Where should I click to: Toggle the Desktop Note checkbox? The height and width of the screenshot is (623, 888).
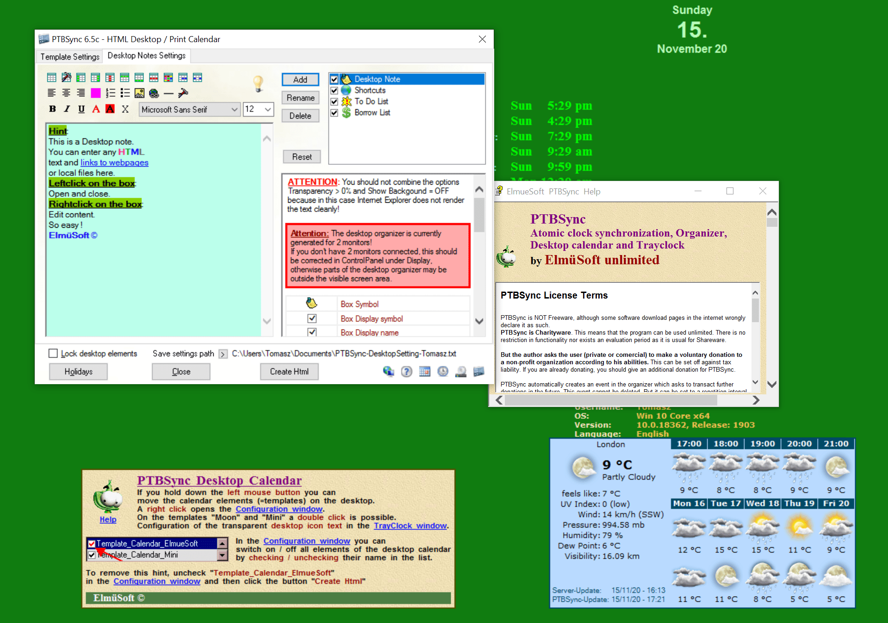(x=334, y=79)
